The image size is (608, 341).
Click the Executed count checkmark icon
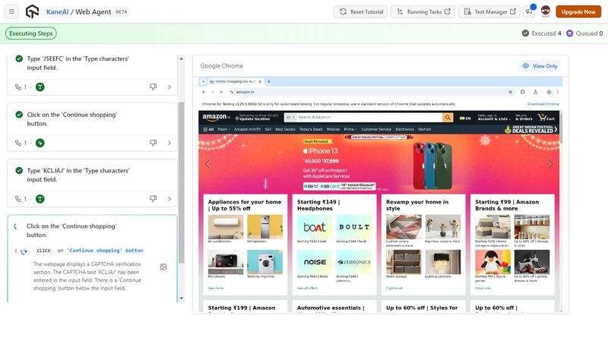(525, 33)
